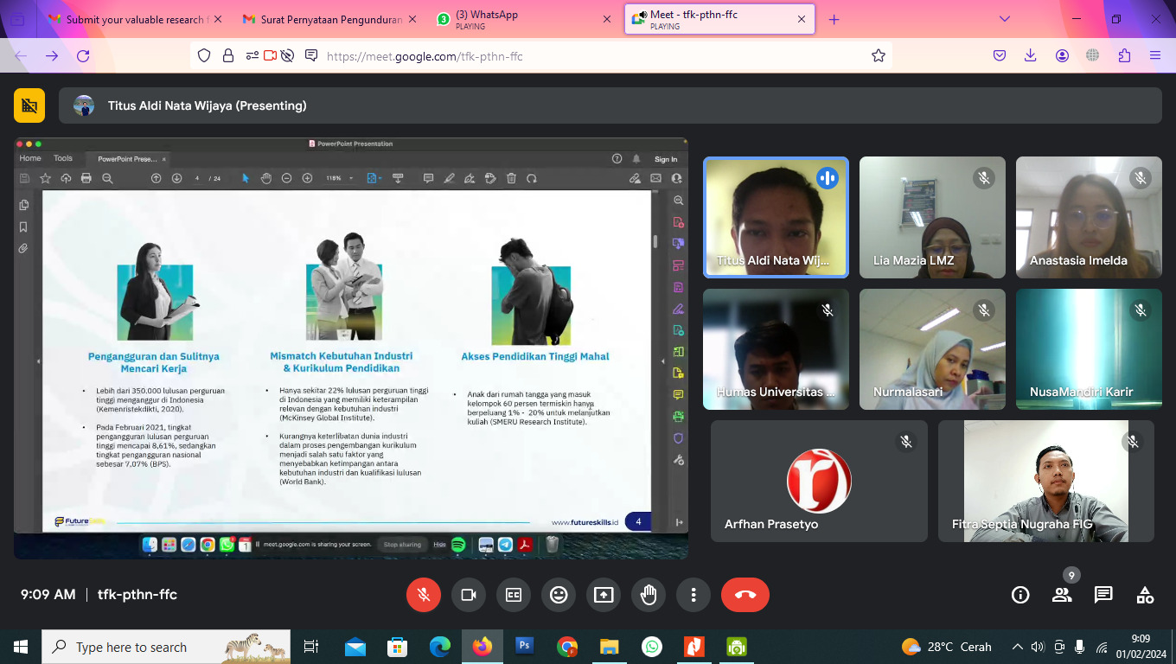The height and width of the screenshot is (664, 1176).
Task: Switch to Surat Pernyataan Gmail tab
Action: (329, 19)
